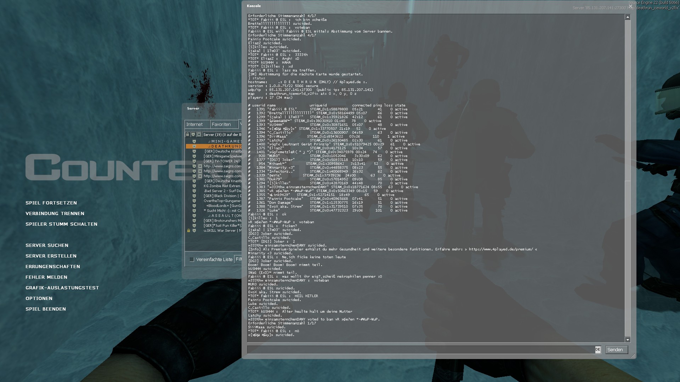Viewport: 680px width, 382px height.
Task: Click console scrollbar down arrow
Action: click(628, 340)
